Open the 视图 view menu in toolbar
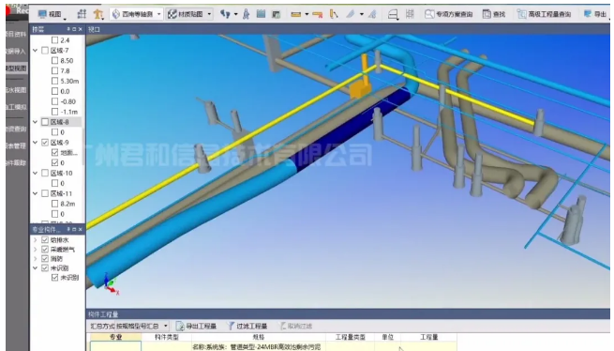 click(52, 14)
